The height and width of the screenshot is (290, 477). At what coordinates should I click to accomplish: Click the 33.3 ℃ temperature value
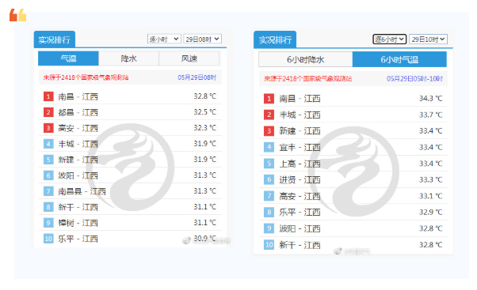[x=431, y=179]
